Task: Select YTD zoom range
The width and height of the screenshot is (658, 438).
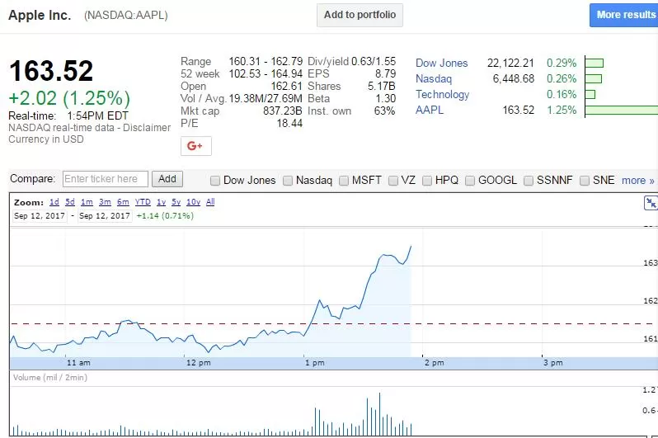Action: click(143, 202)
